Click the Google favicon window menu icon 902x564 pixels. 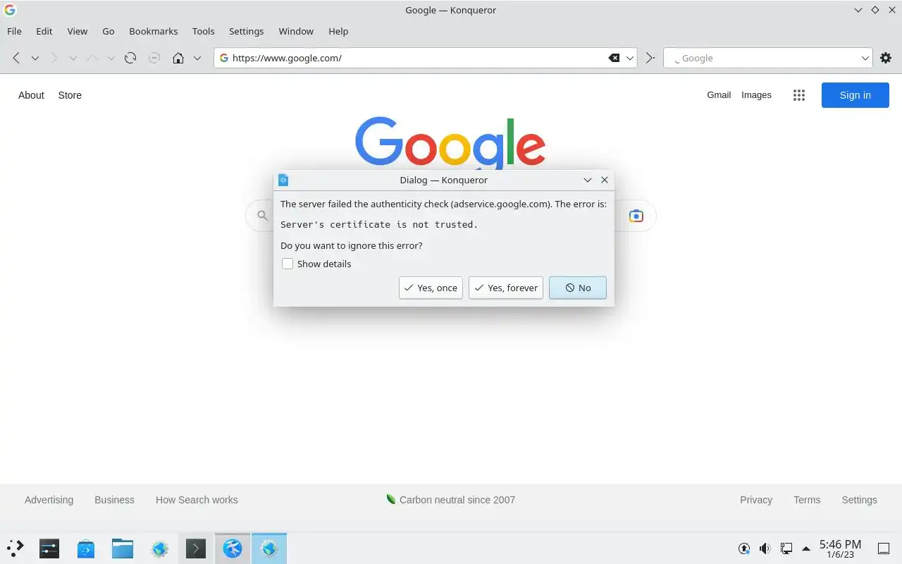(10, 10)
